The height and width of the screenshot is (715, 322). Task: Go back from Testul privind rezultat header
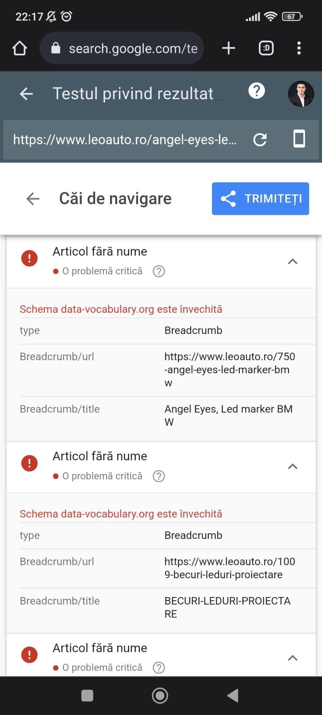point(26,94)
